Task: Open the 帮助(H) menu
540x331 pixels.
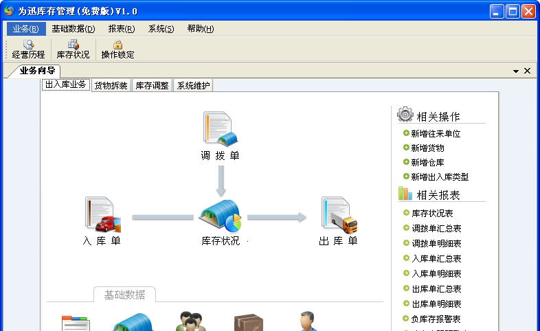Action: coord(201,29)
